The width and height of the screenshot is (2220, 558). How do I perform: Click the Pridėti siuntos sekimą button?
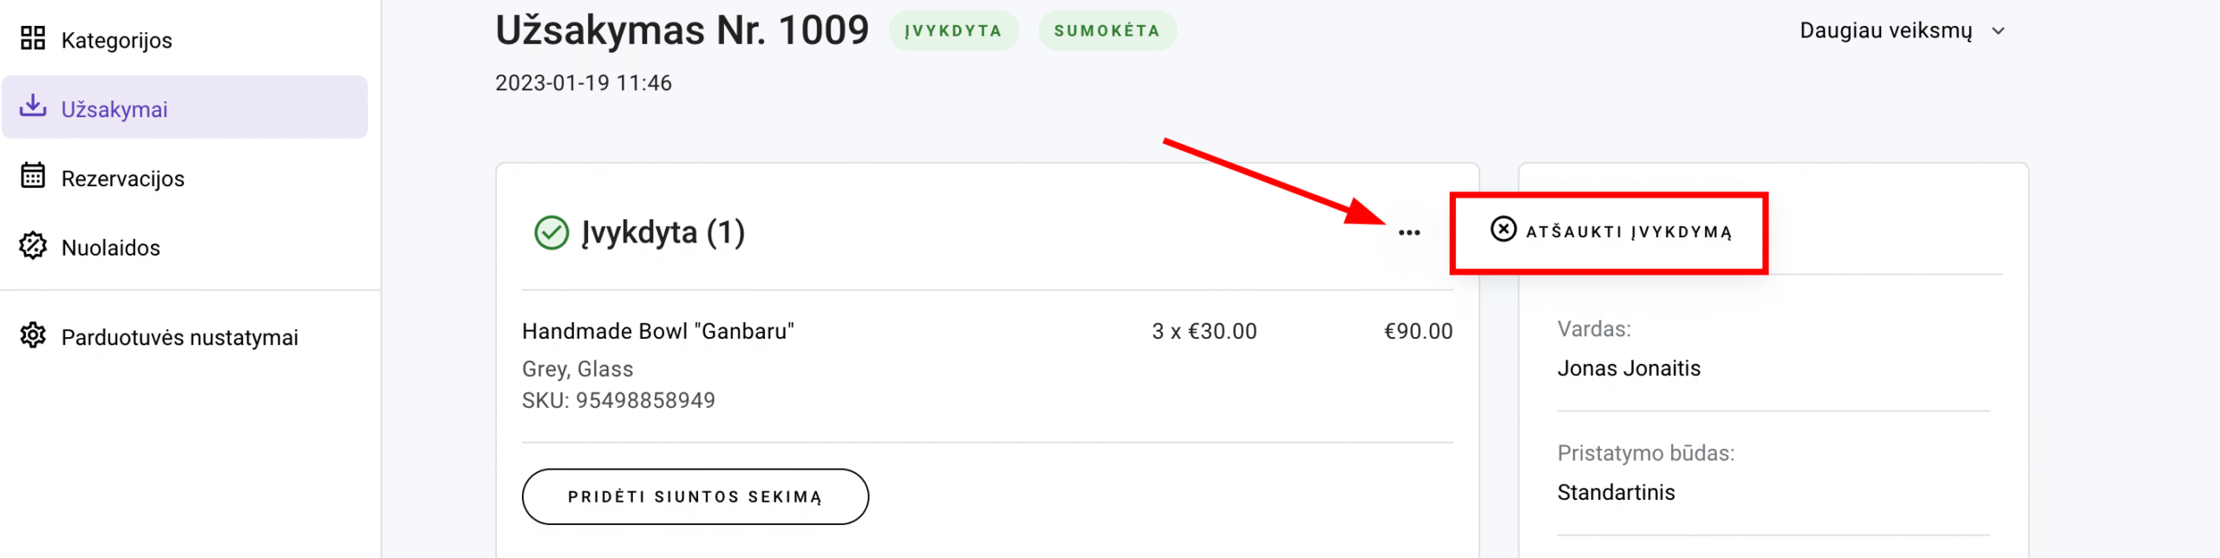[695, 496]
